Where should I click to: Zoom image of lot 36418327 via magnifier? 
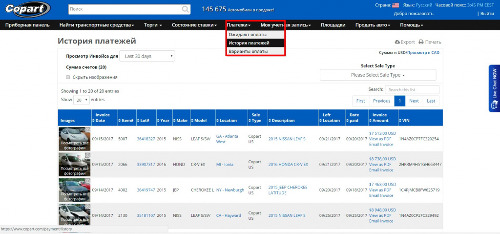tap(88, 129)
